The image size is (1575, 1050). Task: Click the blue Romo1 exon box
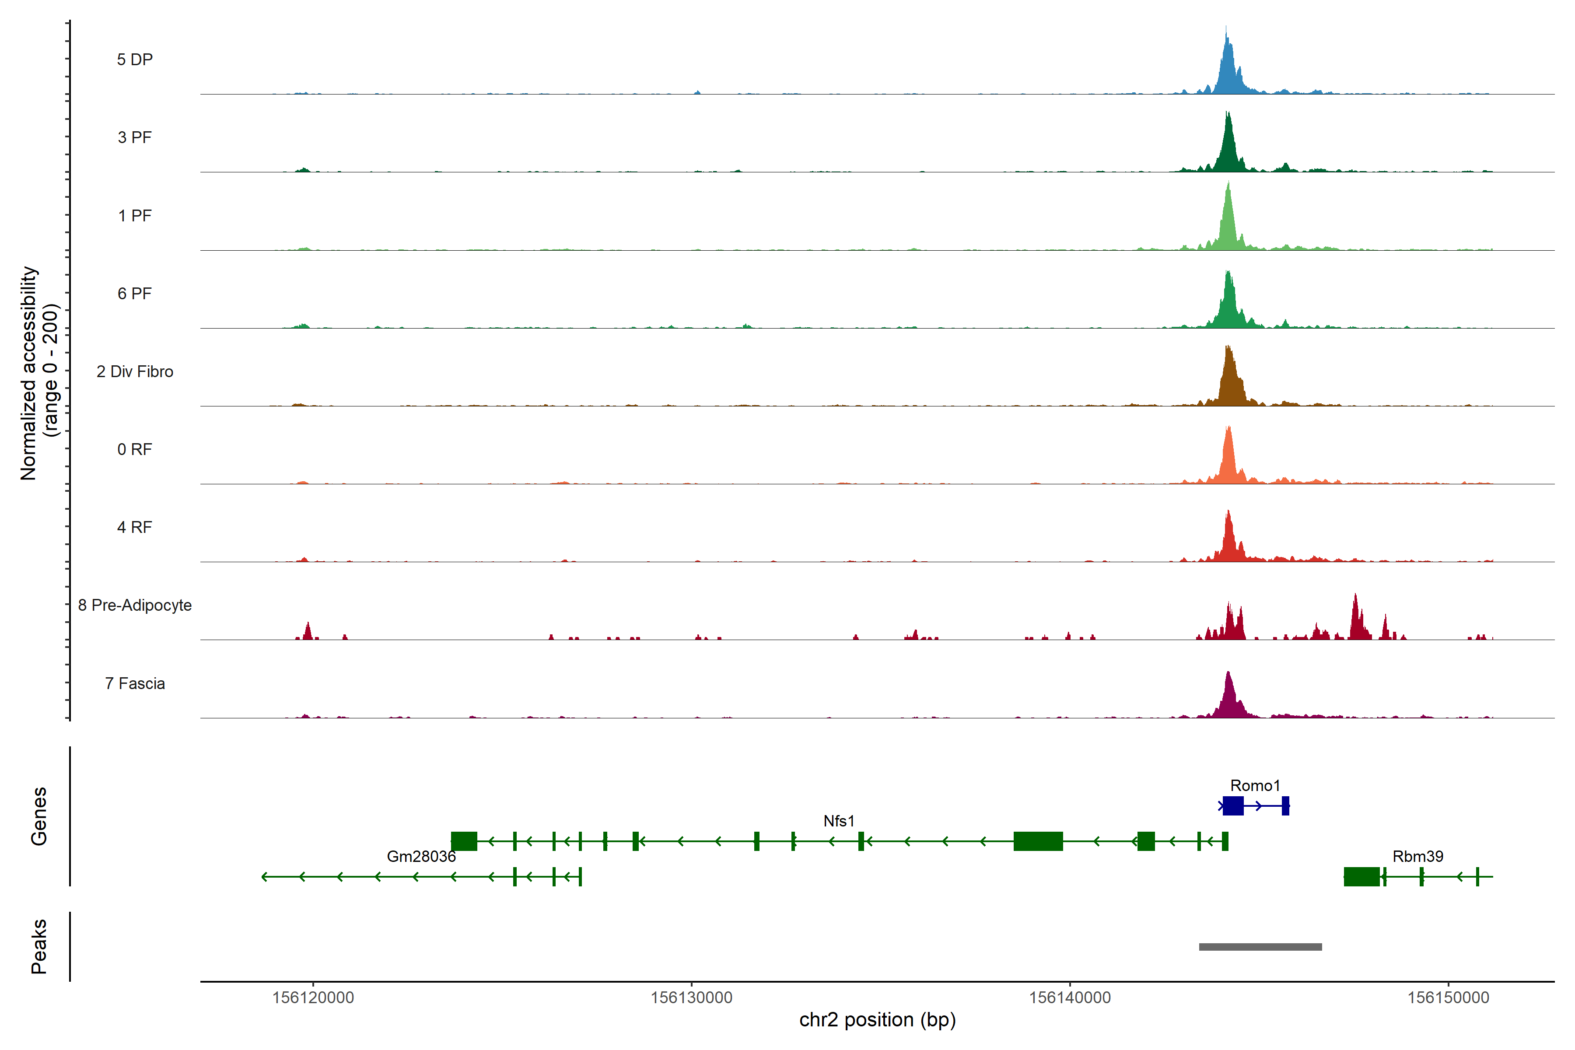pos(1233,805)
